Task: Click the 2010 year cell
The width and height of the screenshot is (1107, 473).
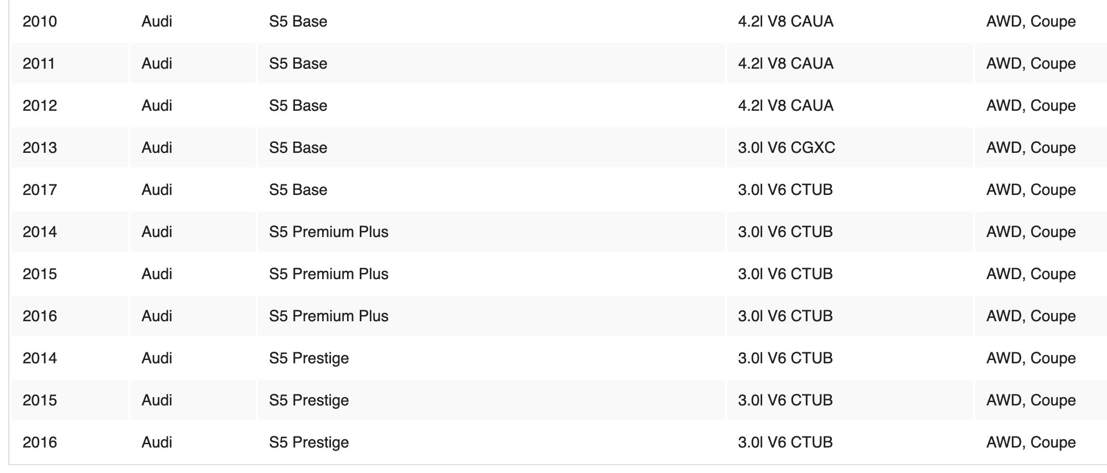Action: 40,22
